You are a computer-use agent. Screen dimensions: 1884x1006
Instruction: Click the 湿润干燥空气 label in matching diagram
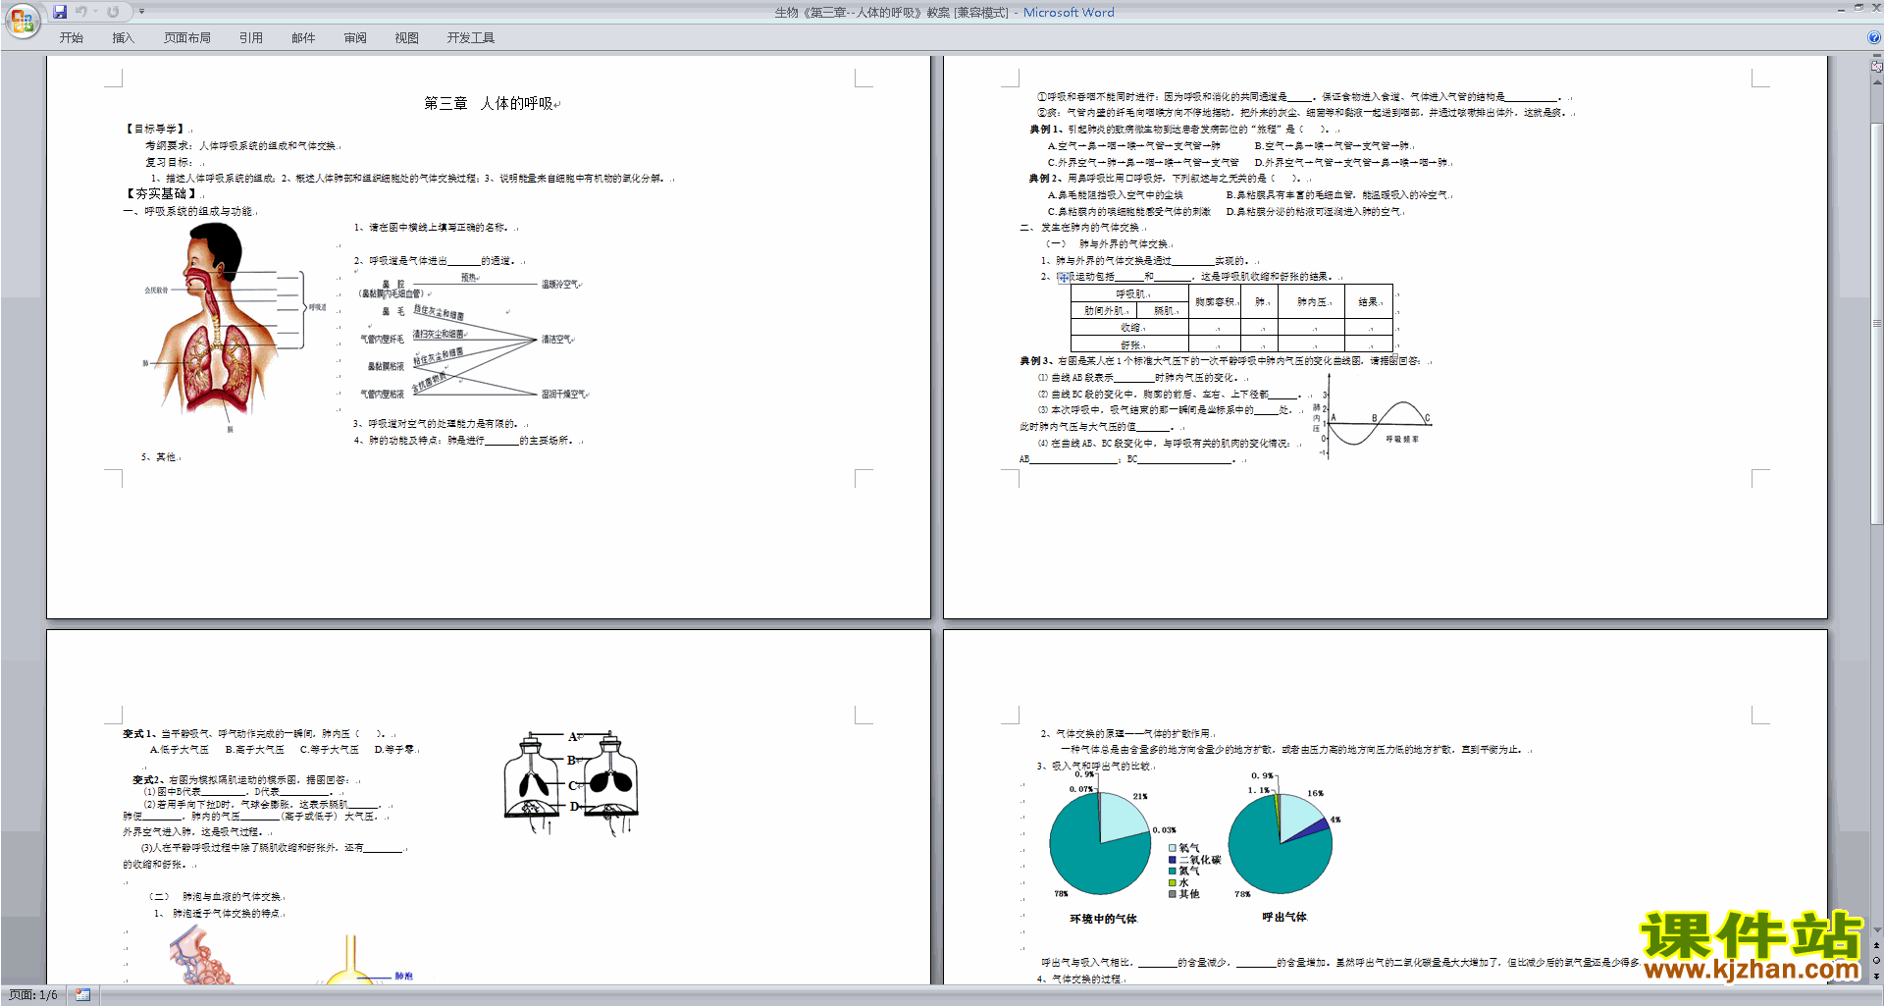[564, 395]
